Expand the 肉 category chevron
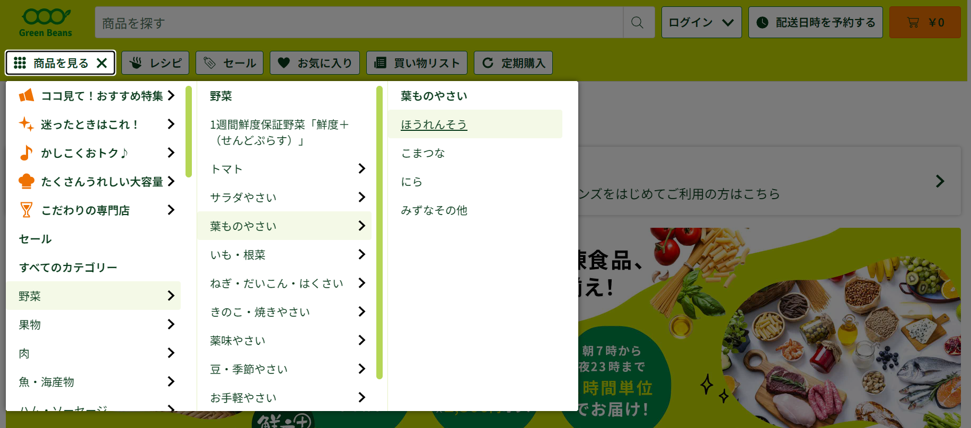Image resolution: width=971 pixels, height=428 pixels. [x=171, y=353]
